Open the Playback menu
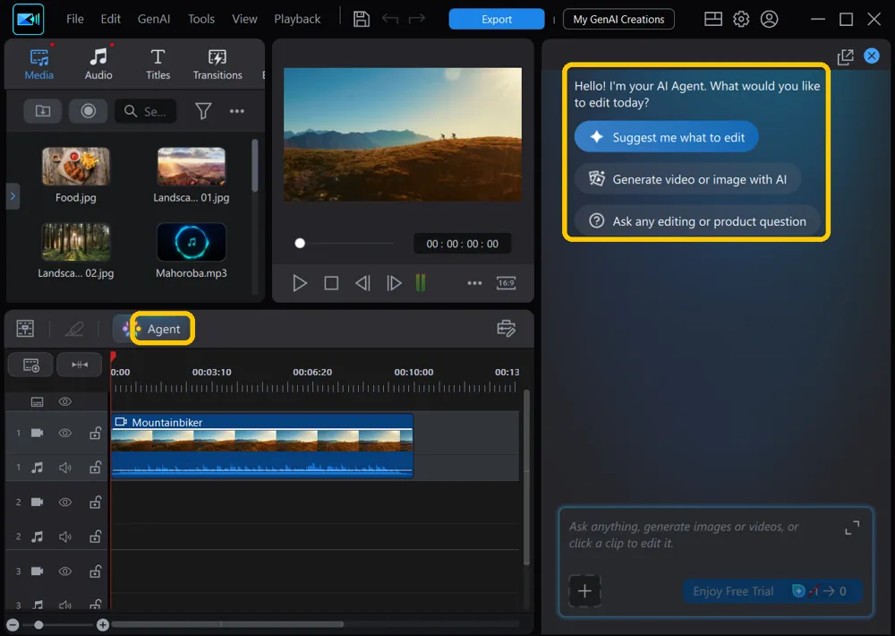Screen dimensions: 895x636 297,19
